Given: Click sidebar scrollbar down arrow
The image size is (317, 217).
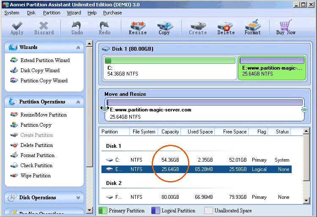Looking at the screenshot, I should coord(89,210).
